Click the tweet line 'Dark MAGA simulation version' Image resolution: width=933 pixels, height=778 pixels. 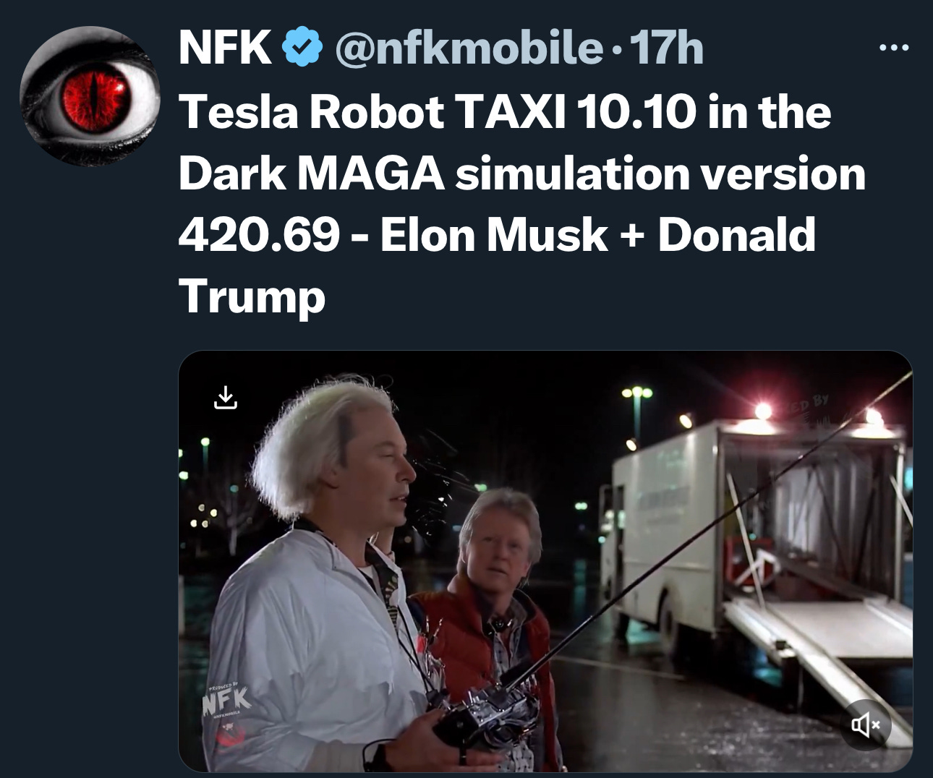tap(521, 174)
